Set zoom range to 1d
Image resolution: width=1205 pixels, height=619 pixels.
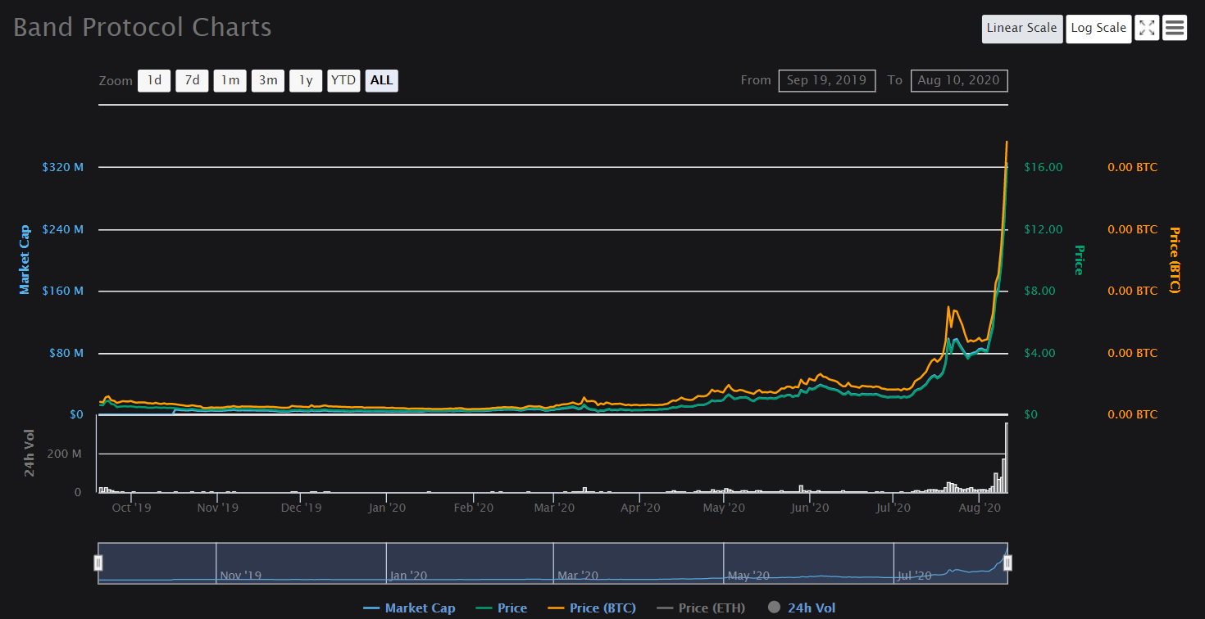[x=154, y=80]
